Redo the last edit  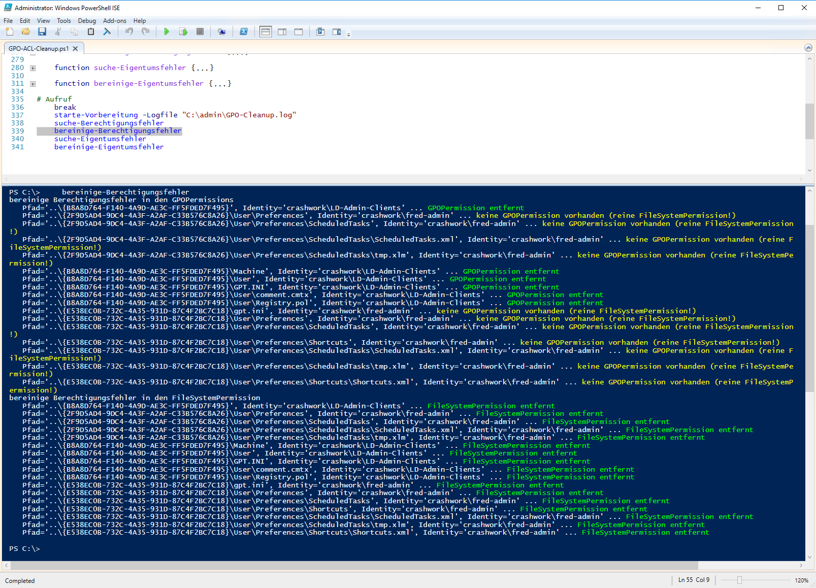pos(145,31)
